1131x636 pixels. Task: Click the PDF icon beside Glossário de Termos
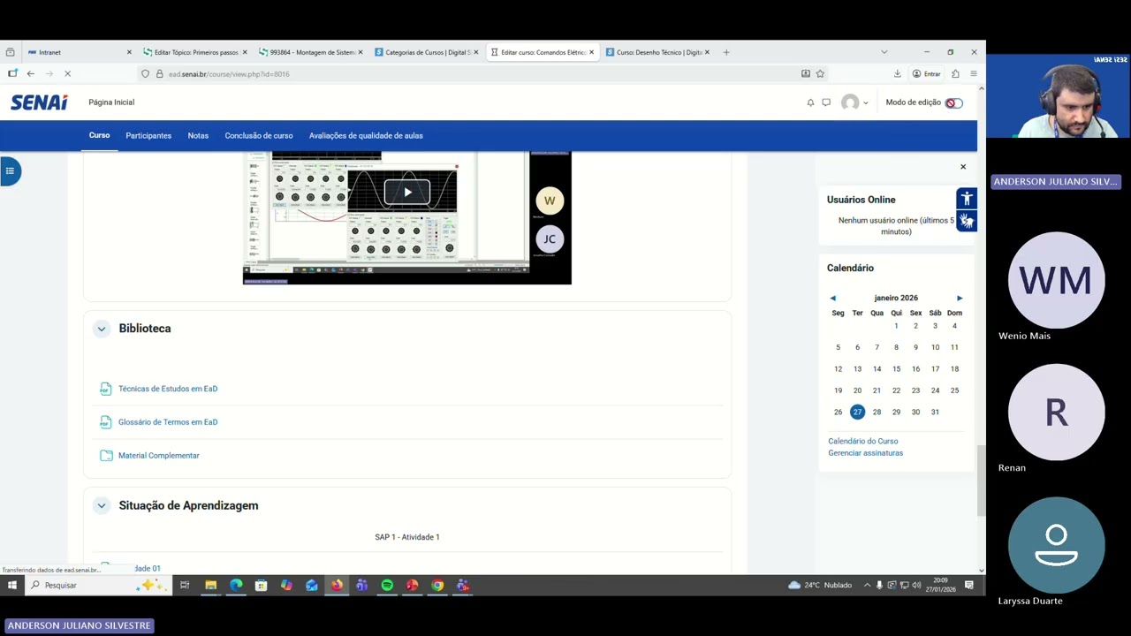[106, 422]
